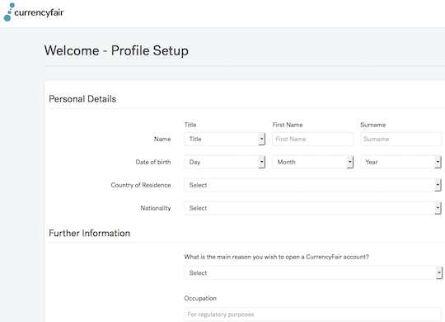
Task: Click into the Occupation input field
Action: pyautogui.click(x=313, y=315)
